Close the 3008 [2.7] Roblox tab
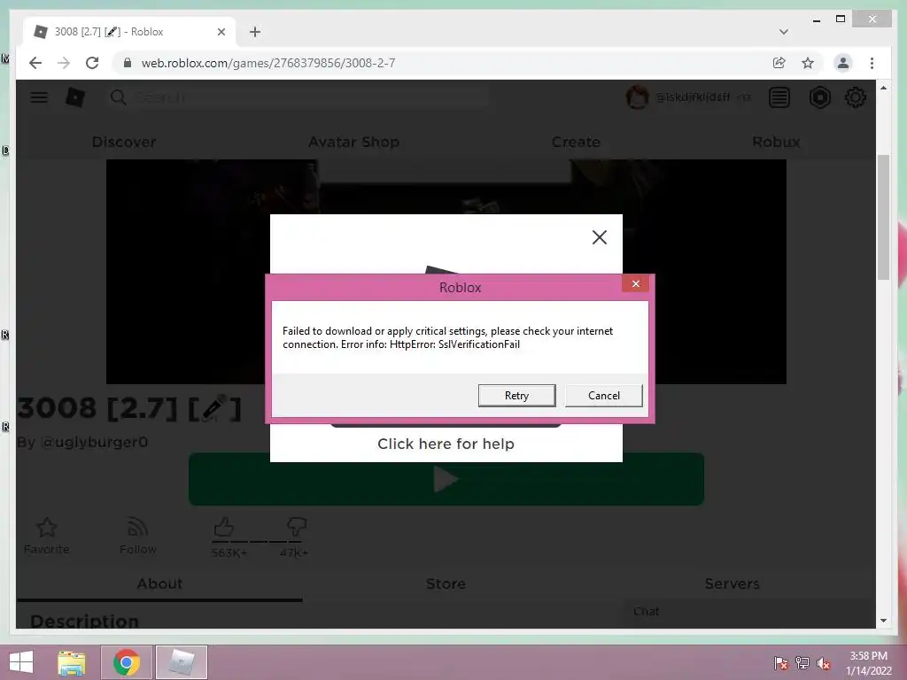 point(221,32)
